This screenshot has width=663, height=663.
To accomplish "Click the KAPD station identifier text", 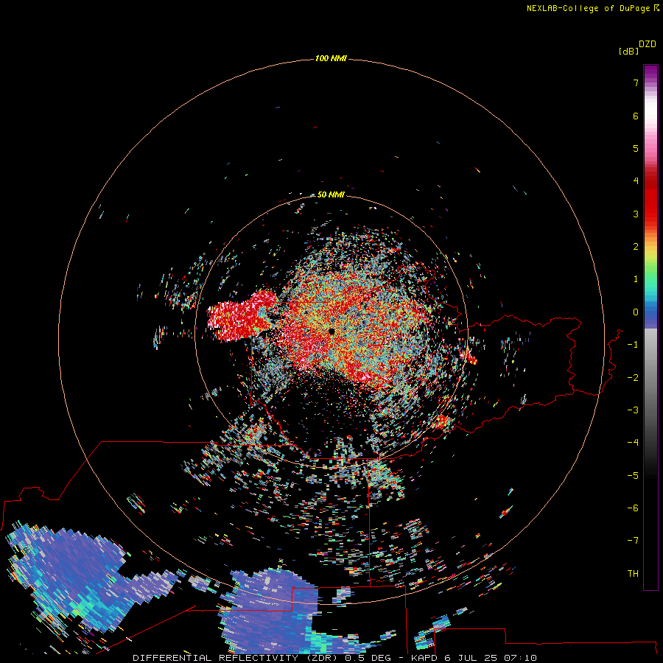I will (424, 658).
